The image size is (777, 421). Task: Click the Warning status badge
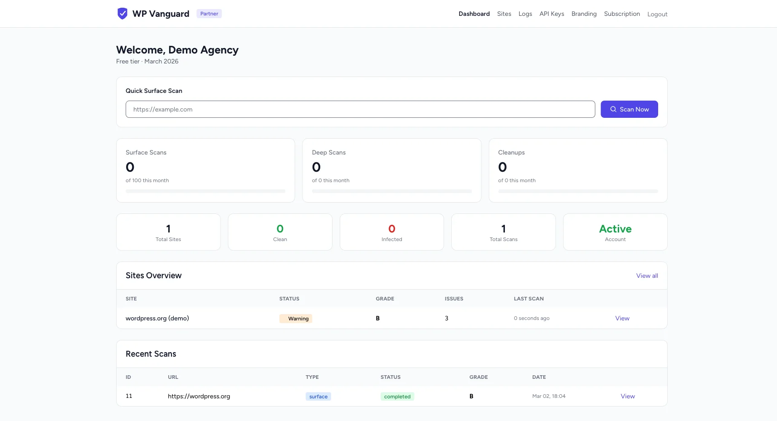click(x=296, y=319)
